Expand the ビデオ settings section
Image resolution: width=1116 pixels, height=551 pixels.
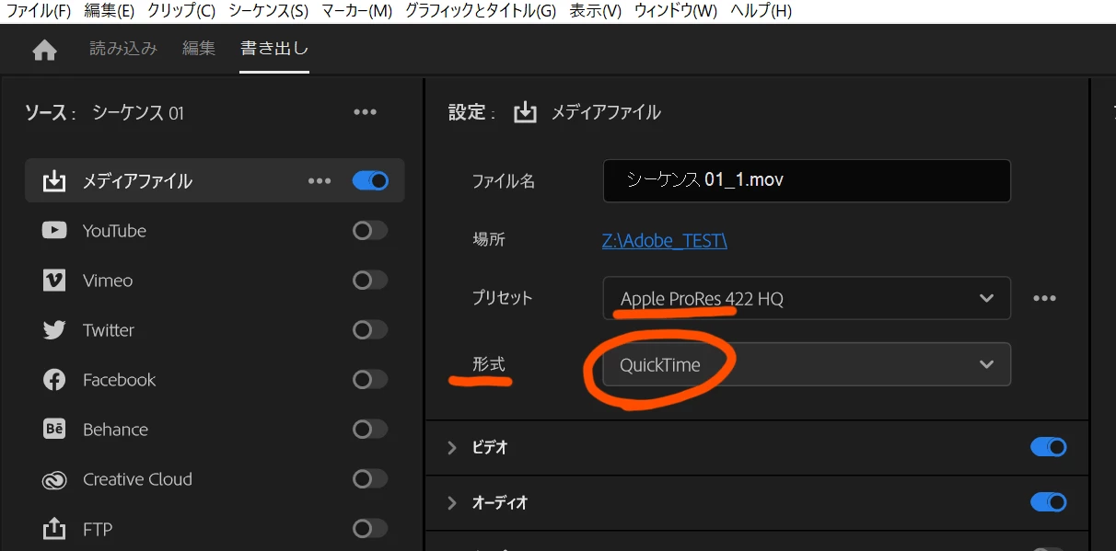[452, 448]
